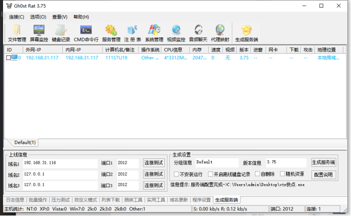Enable 不安装运行 checkbox
This screenshot has width=351, height=216.
(x=177, y=174)
